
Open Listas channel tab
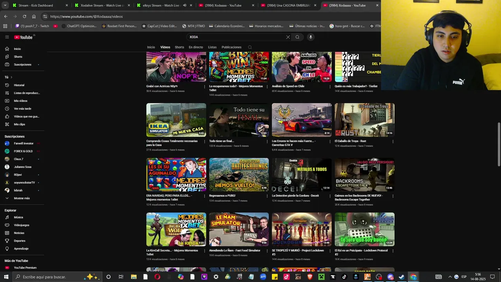tap(212, 47)
